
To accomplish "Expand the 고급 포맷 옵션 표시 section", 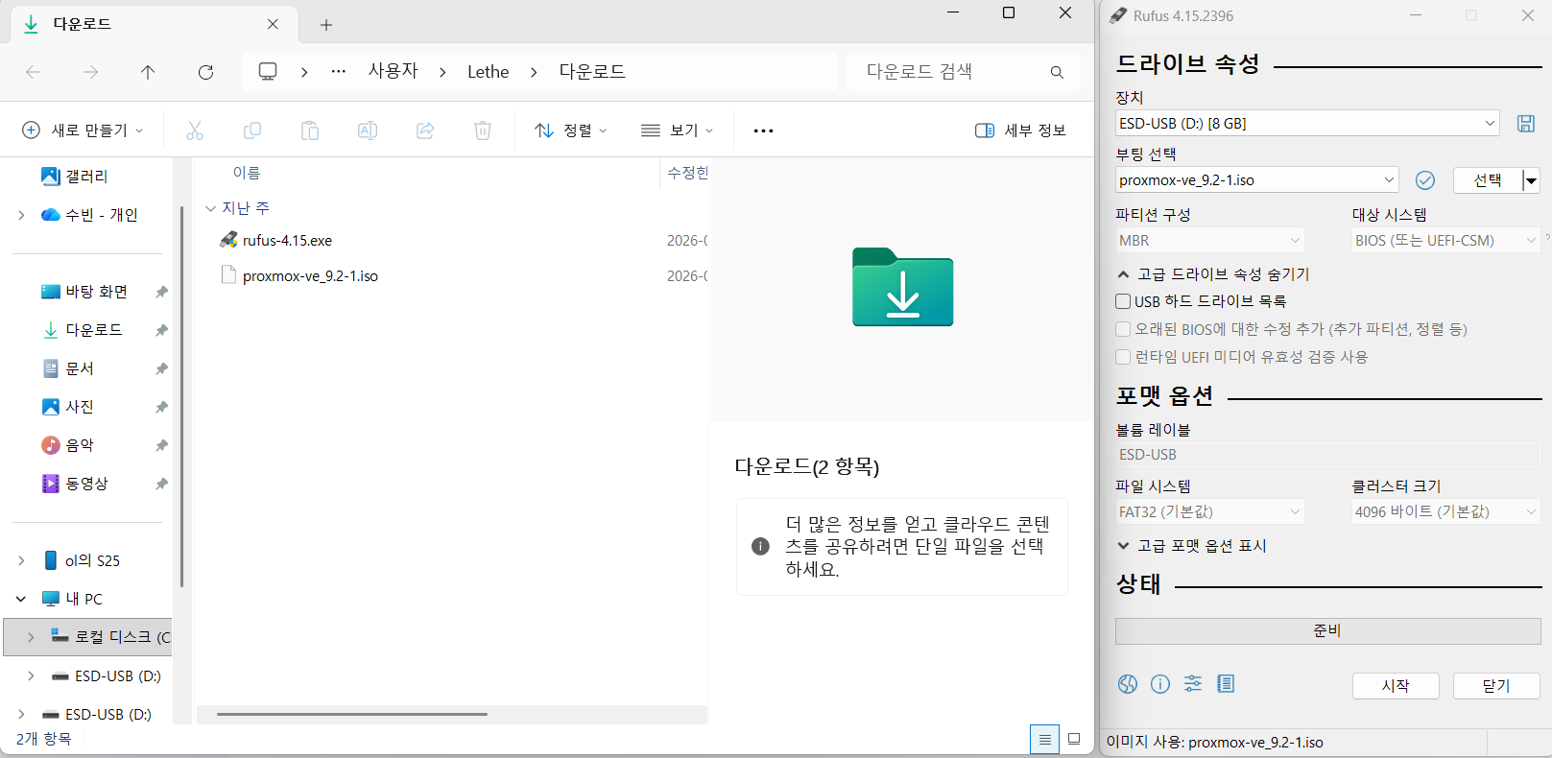I will pos(1192,546).
